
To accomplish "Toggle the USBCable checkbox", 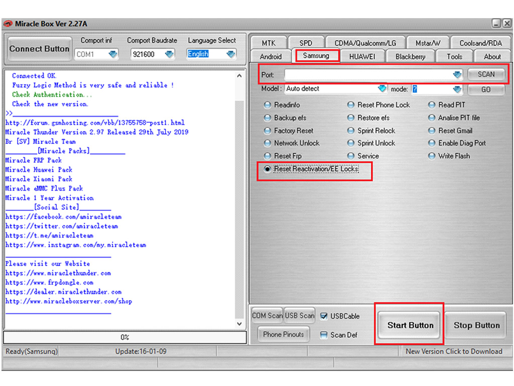I will coord(324,316).
